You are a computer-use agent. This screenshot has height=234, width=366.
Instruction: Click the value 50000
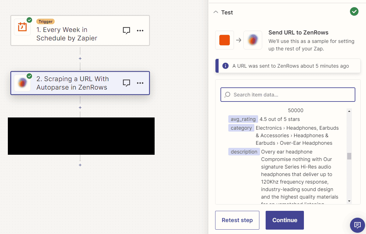(295, 111)
